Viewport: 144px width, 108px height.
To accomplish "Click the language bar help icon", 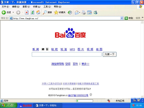I will pos(139,100).
